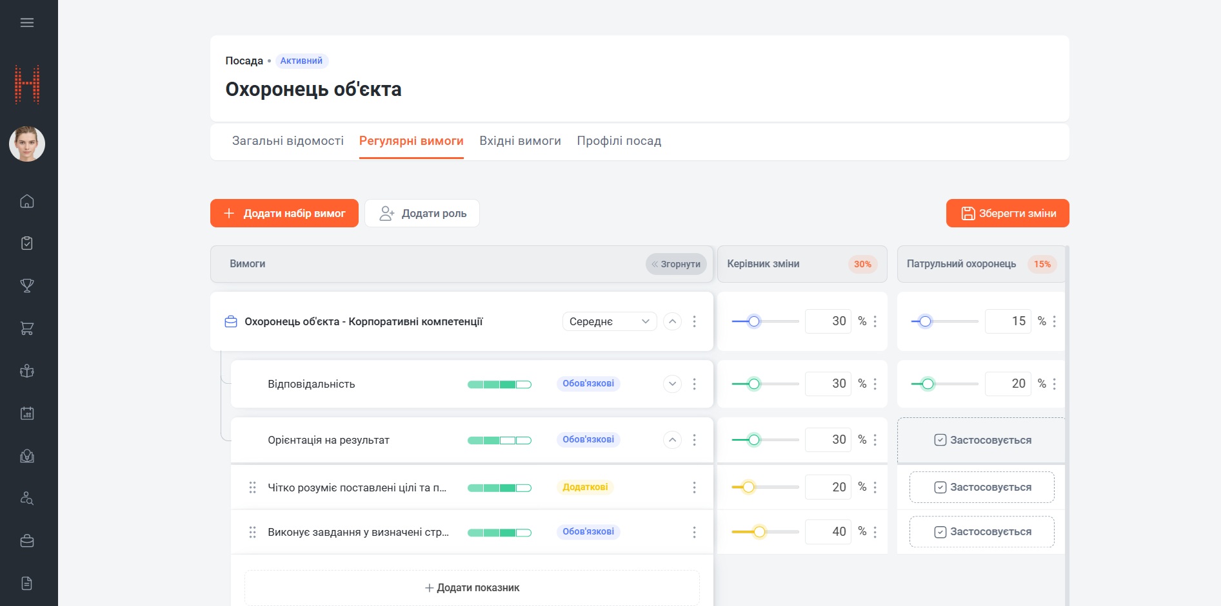Viewport: 1221px width, 606px height.
Task: Open three-dot menu for Відповідальність row
Action: click(x=694, y=384)
